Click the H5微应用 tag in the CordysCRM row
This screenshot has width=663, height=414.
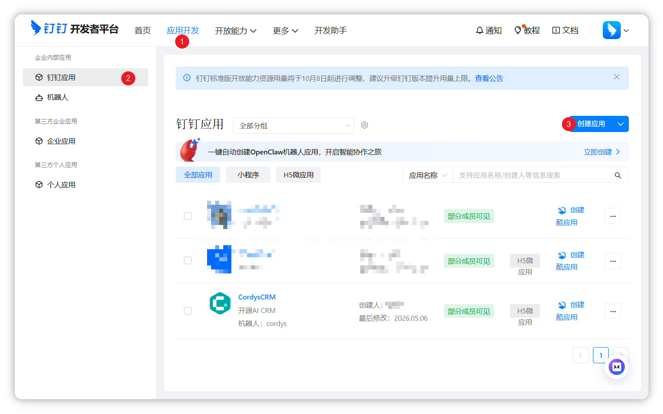(525, 316)
